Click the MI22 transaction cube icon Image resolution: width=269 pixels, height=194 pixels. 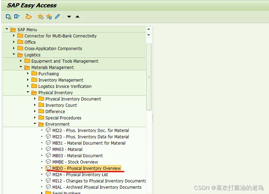(x=48, y=130)
